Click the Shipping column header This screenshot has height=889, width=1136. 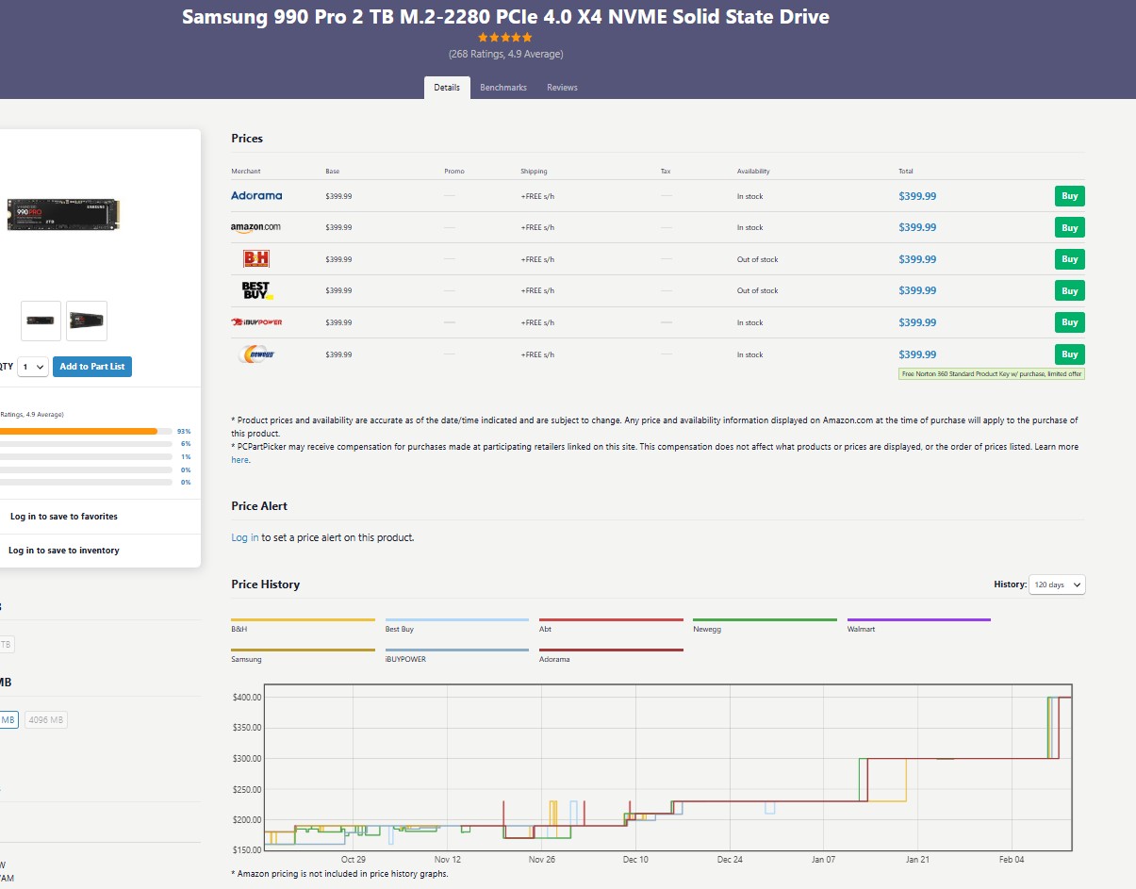coord(534,172)
